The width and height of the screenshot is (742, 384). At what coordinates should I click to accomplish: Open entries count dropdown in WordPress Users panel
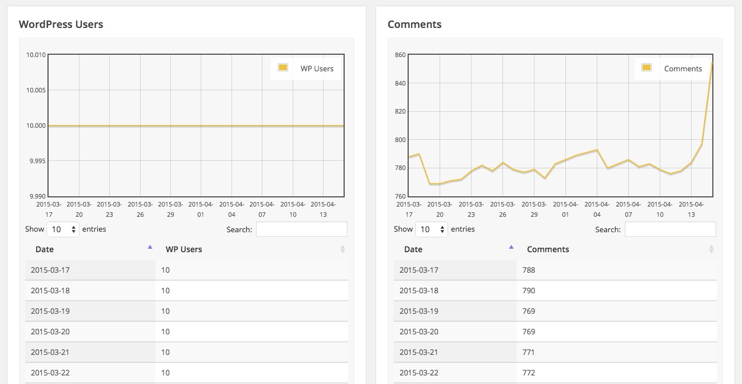tap(63, 229)
